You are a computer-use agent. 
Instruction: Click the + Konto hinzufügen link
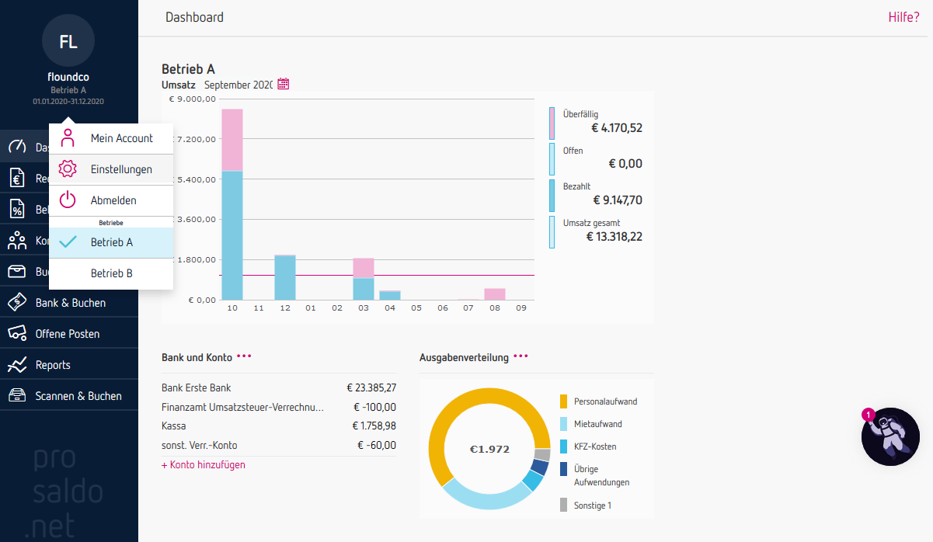coord(204,465)
